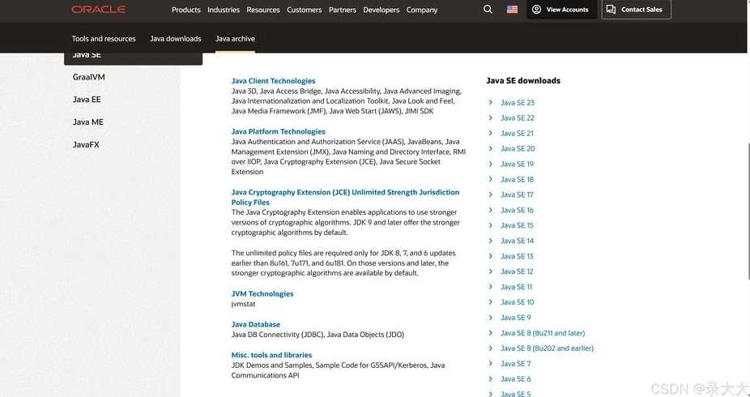
Task: Switch to Java downloads tab
Action: click(176, 39)
